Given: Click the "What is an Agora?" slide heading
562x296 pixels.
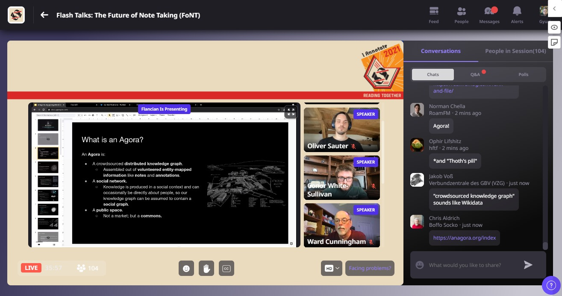Looking at the screenshot, I should pos(112,140).
